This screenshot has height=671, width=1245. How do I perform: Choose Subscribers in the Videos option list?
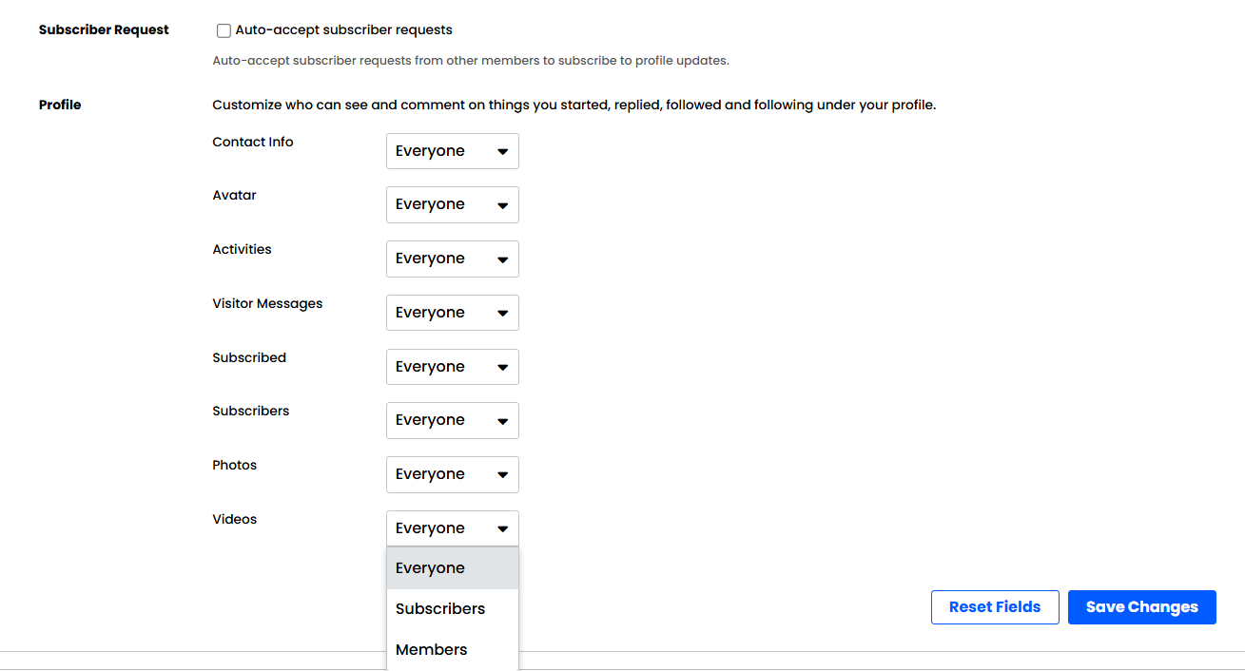453,609
